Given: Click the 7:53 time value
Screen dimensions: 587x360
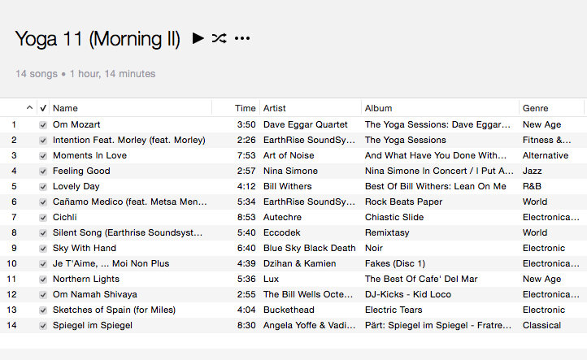Looking at the screenshot, I should (x=246, y=155).
